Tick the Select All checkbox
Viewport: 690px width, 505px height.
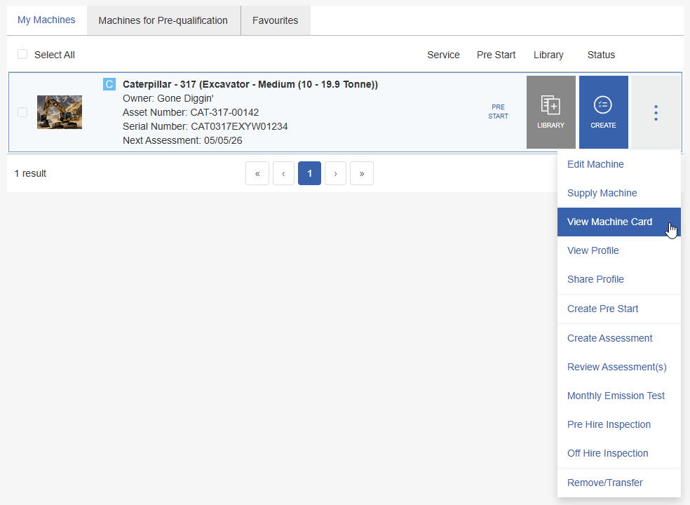[22, 54]
